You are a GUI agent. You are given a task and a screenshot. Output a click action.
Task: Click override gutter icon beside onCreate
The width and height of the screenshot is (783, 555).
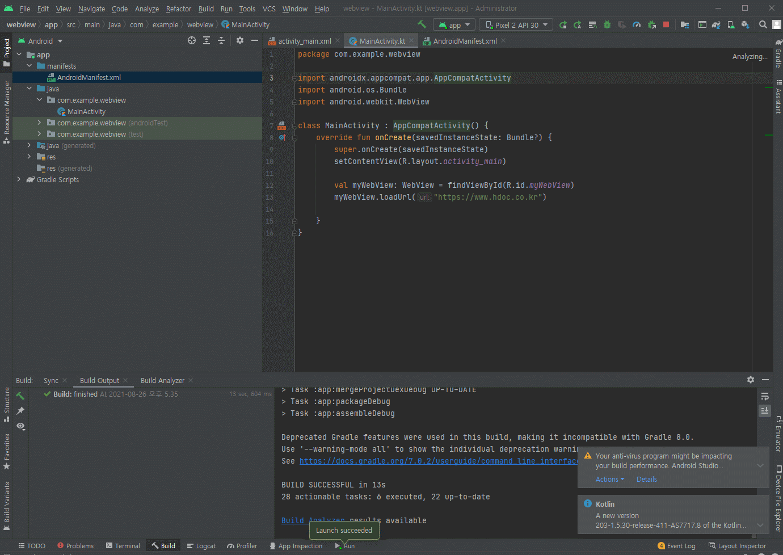point(282,138)
